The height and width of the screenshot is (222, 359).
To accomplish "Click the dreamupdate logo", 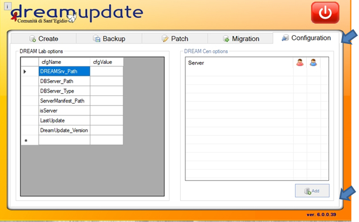I will coord(77,13).
